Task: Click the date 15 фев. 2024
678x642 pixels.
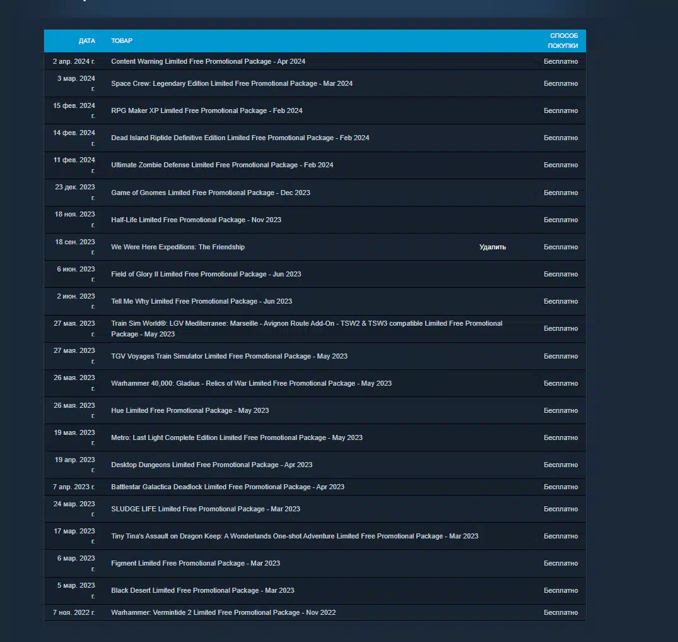Action: (x=74, y=111)
